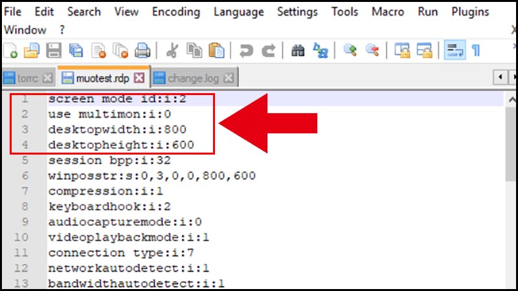Close the torrc tab
518x291 pixels.
(47, 78)
